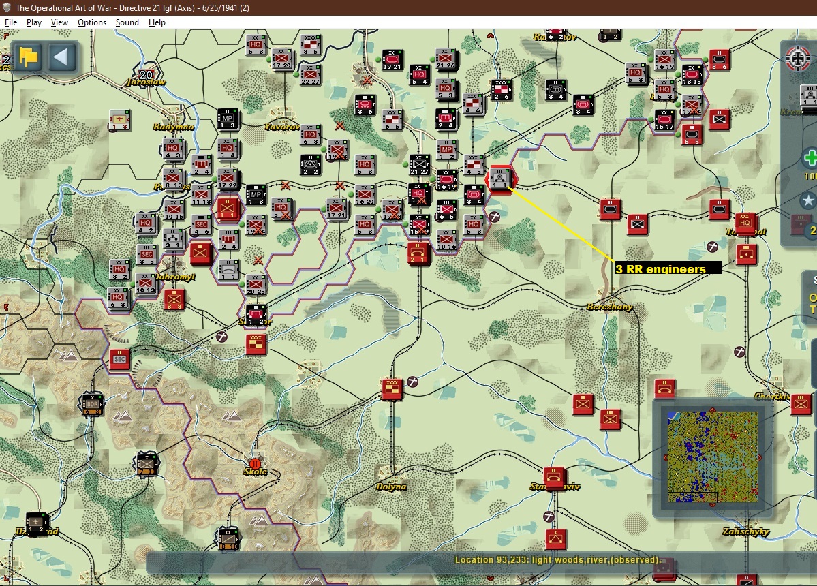Click the minimap right scroll arrow
Screen dimensions: 817x586
[760, 457]
